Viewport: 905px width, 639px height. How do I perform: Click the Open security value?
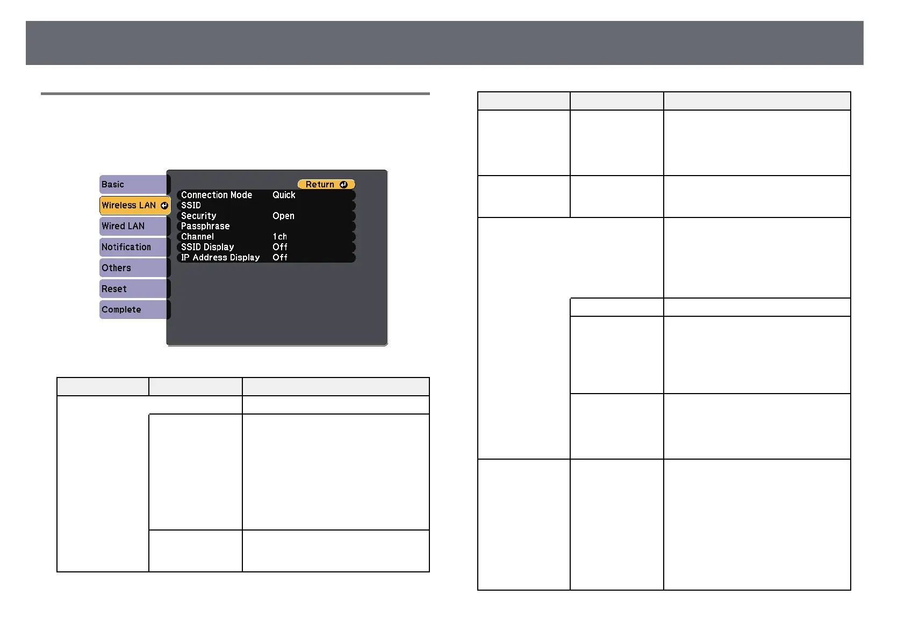pos(283,216)
